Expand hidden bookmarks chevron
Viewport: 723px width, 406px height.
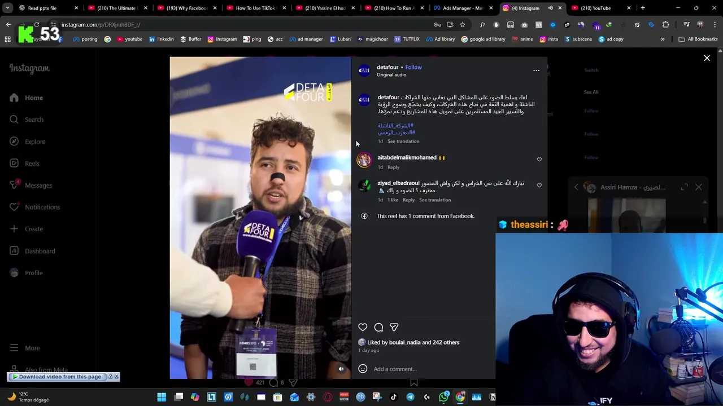(663, 39)
